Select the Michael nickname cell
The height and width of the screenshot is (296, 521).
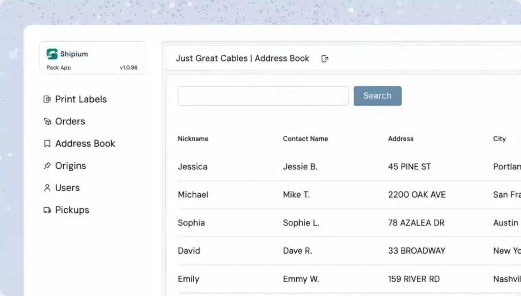pos(193,195)
